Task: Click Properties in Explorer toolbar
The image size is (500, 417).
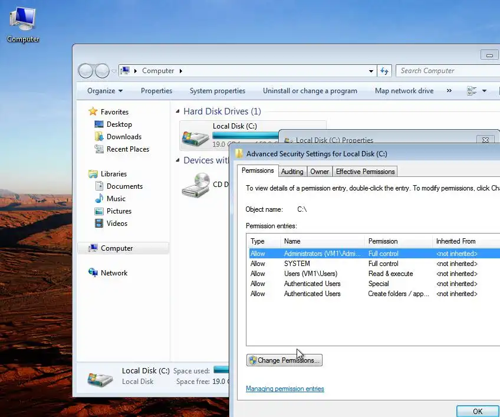Action: click(x=156, y=91)
